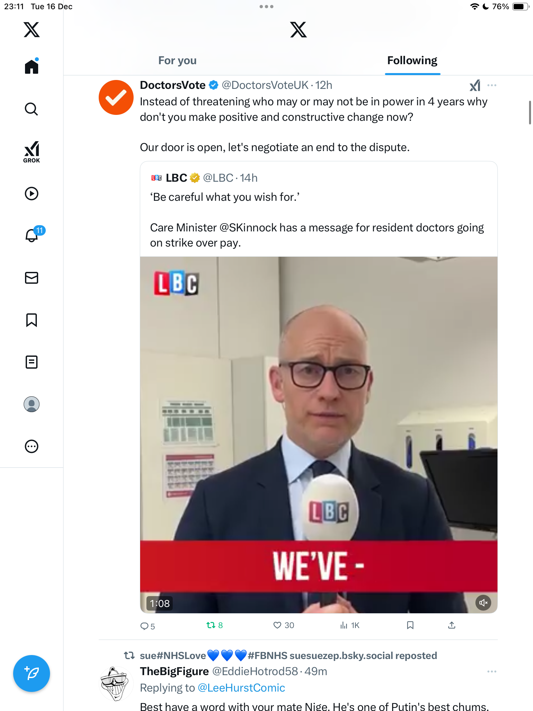Tap the compose new post button
This screenshot has height=711, width=533.
(32, 673)
